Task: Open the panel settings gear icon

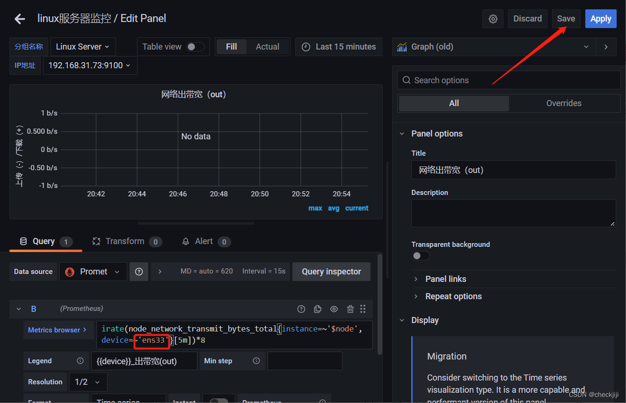Action: [x=493, y=18]
